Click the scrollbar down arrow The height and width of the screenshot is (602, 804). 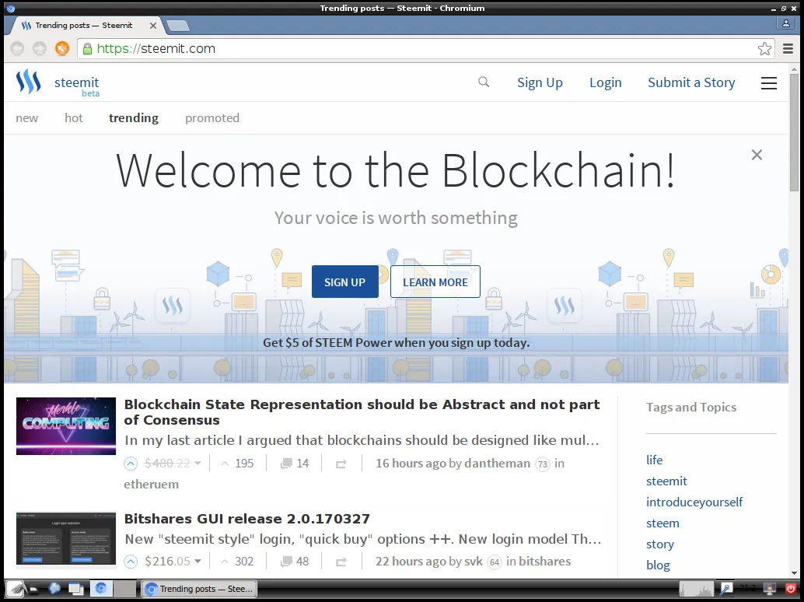pos(794,573)
